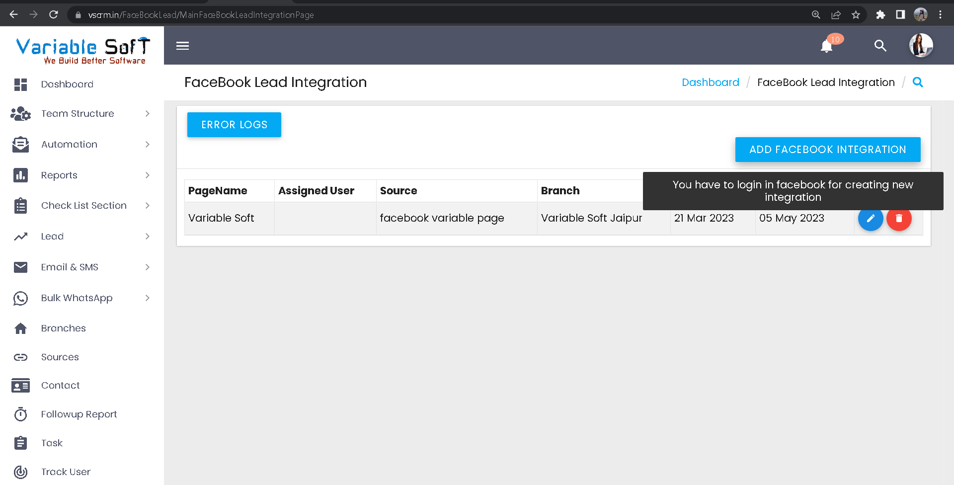
Task: Expand the Bulk WhatsApp submenu
Action: click(x=147, y=298)
